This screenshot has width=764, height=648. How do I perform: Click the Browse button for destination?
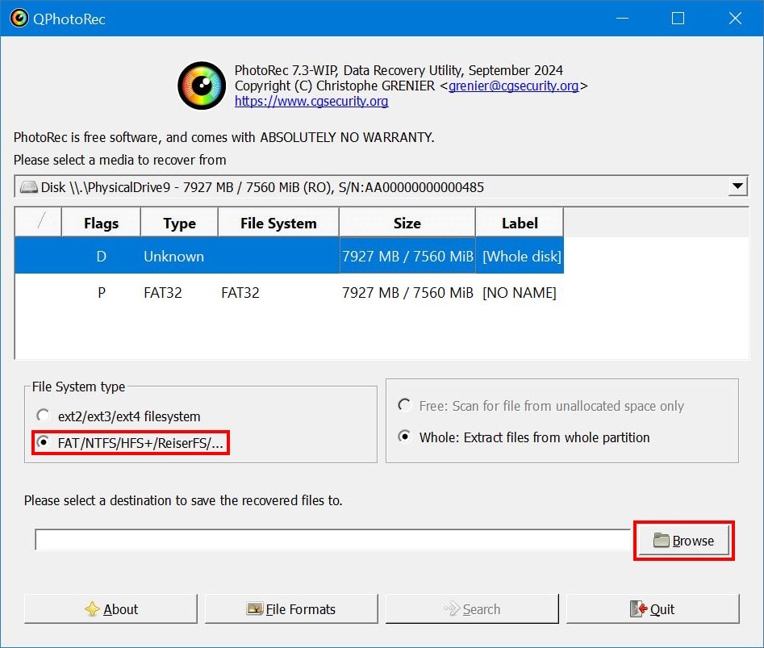click(x=683, y=541)
